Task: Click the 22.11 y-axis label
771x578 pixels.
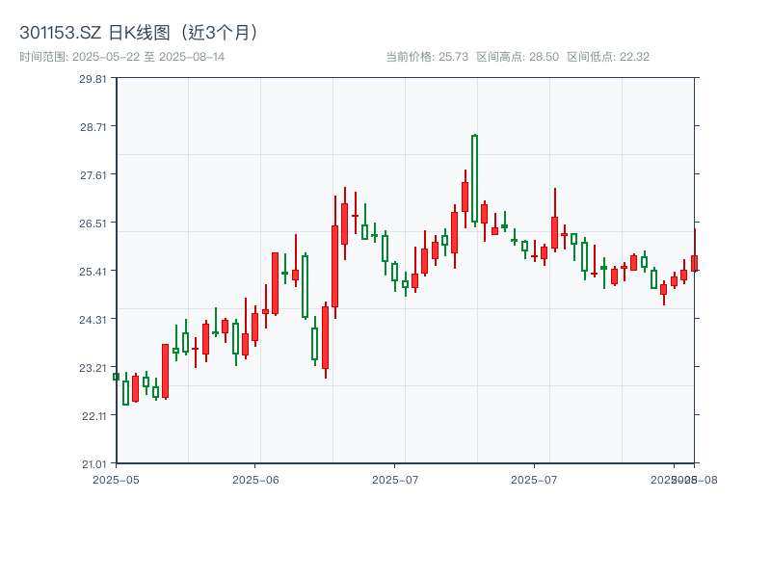Action: (92, 414)
